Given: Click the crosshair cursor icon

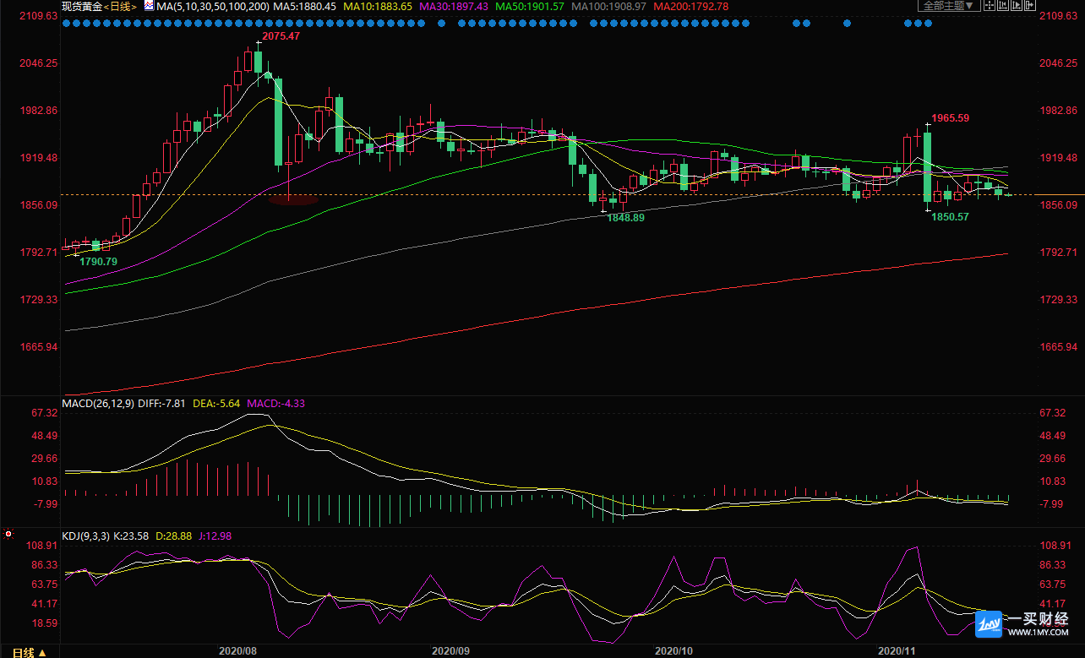Looking at the screenshot, I should [x=990, y=5].
